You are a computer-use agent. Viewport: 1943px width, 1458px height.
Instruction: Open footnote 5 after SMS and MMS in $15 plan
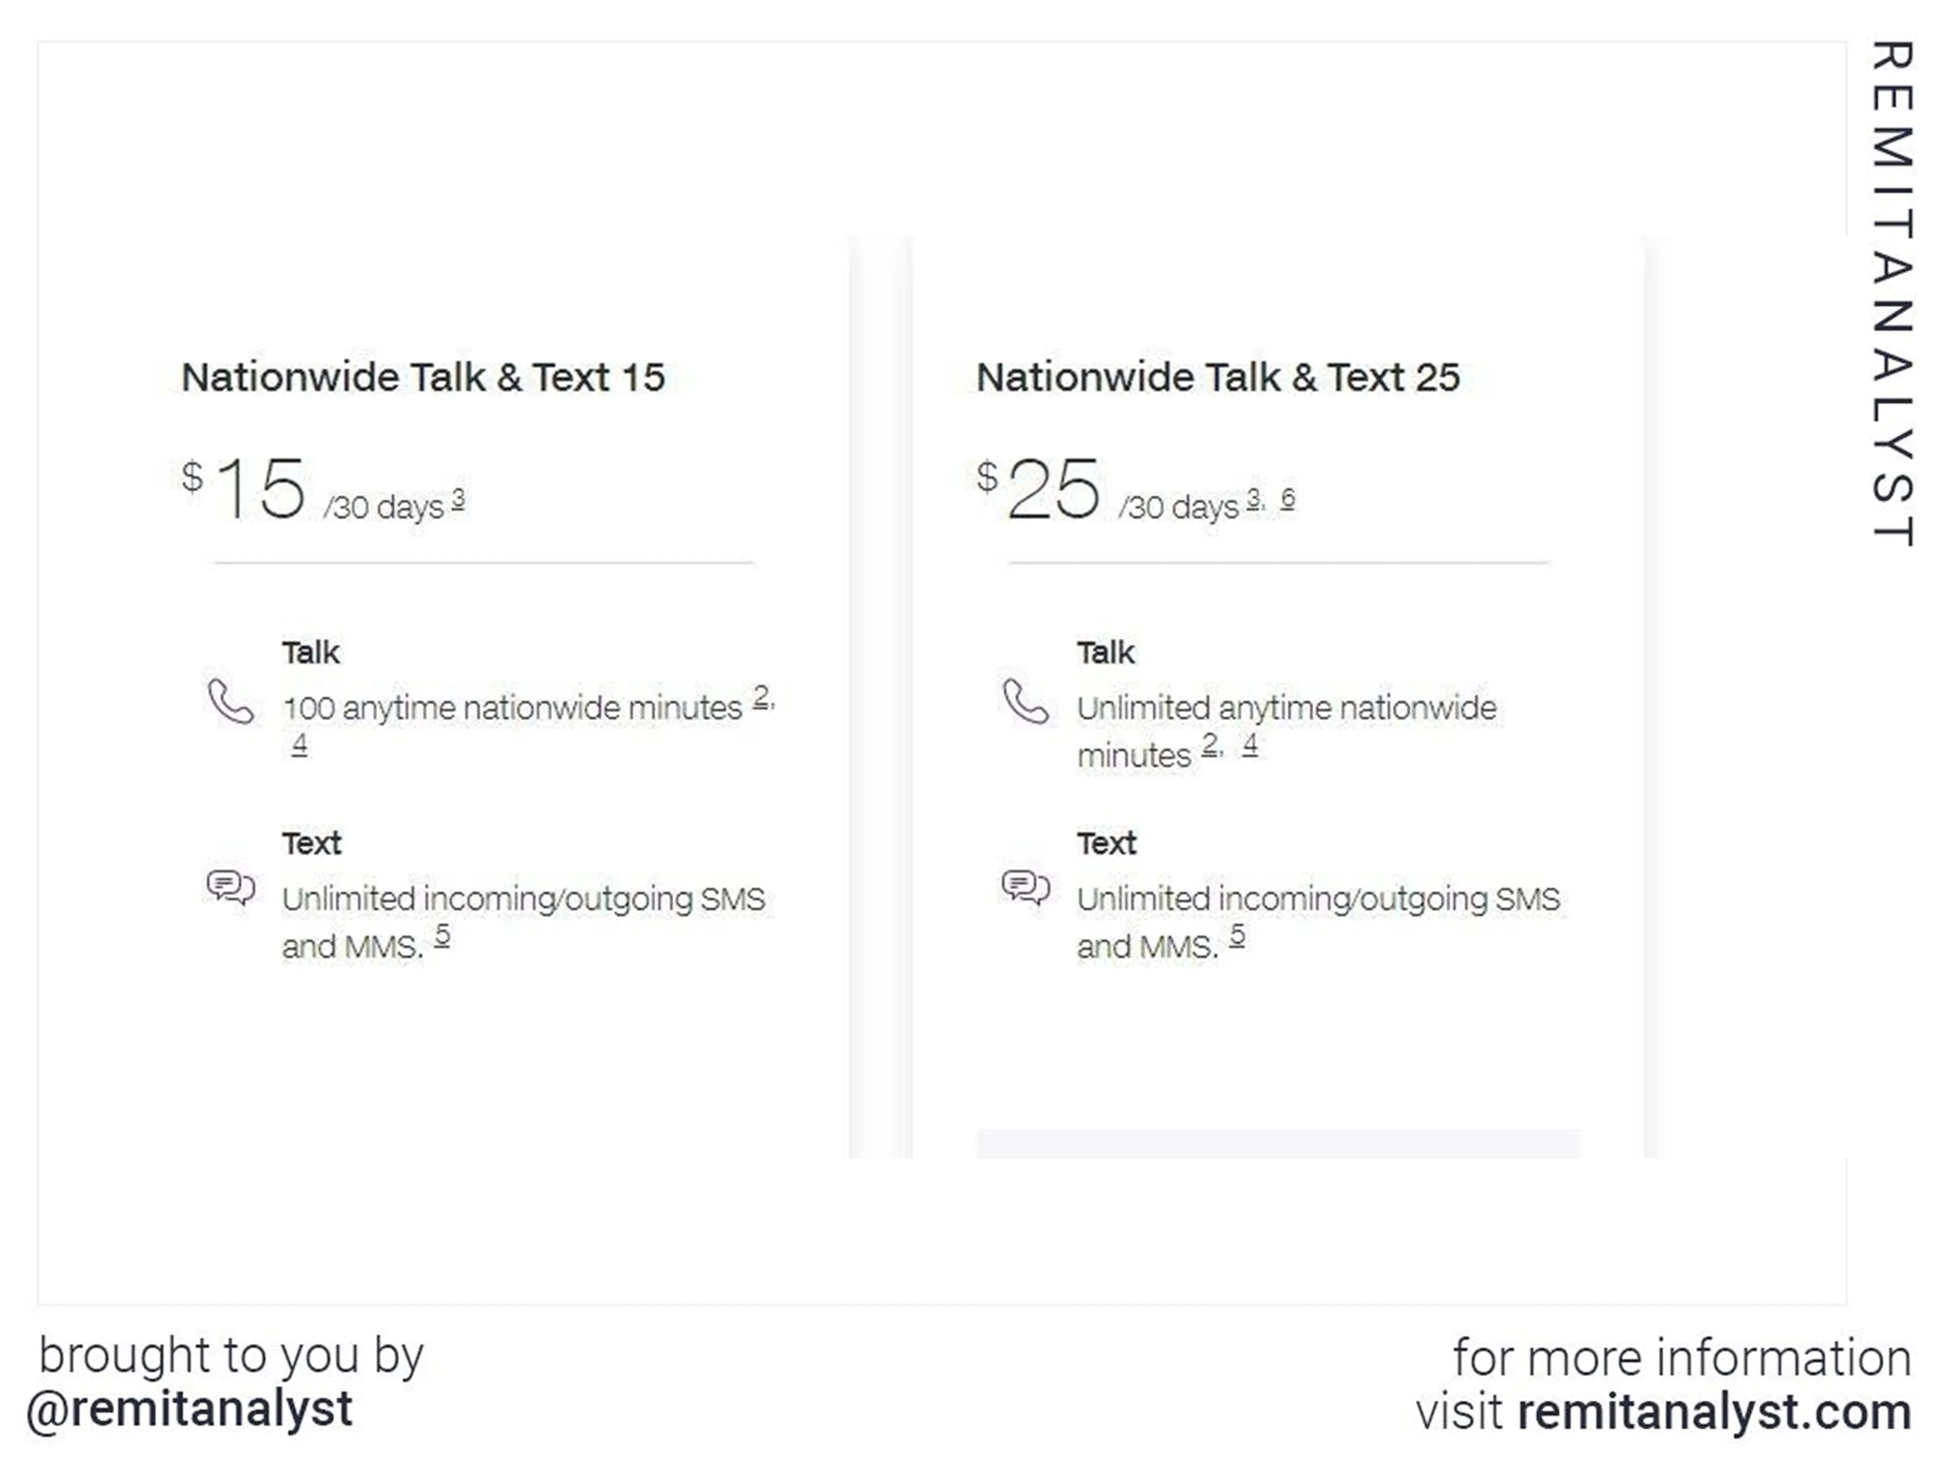tap(442, 936)
